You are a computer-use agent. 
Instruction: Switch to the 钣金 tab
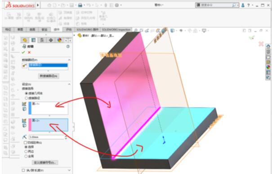click(45, 30)
